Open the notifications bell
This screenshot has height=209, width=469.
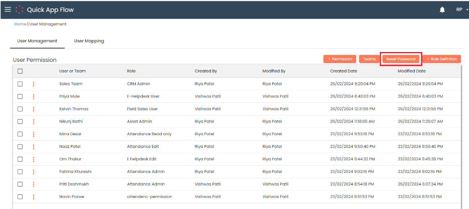442,10
